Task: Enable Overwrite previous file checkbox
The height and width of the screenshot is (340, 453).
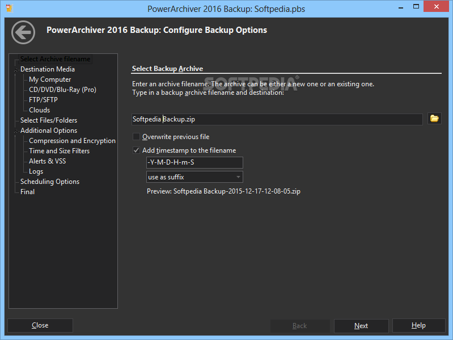Action: click(136, 136)
